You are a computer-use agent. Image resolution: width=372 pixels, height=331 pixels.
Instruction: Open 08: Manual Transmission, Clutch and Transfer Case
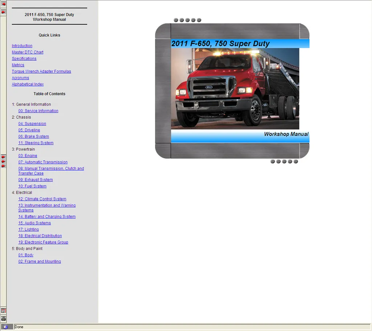tap(51, 171)
